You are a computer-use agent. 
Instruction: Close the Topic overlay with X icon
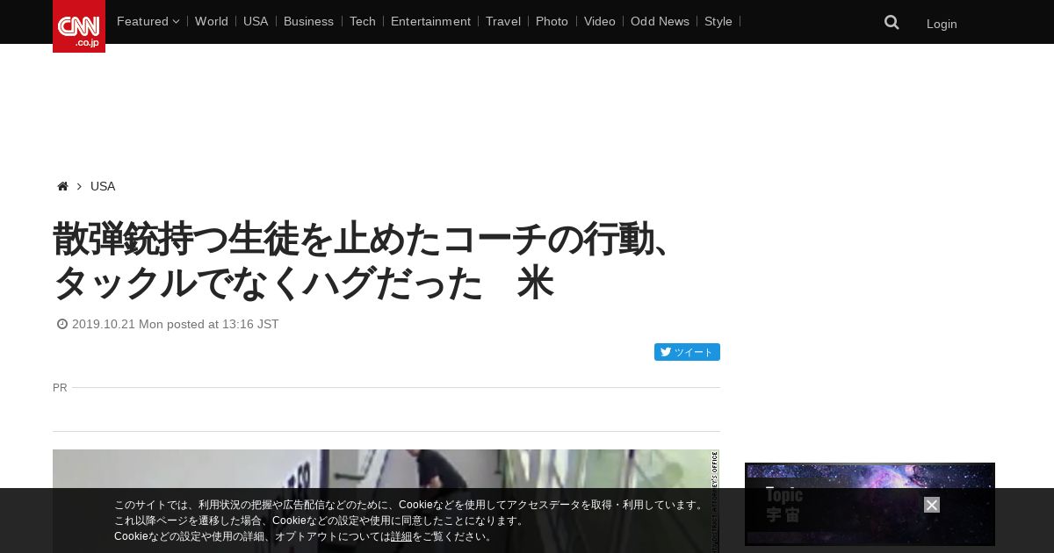(x=932, y=505)
